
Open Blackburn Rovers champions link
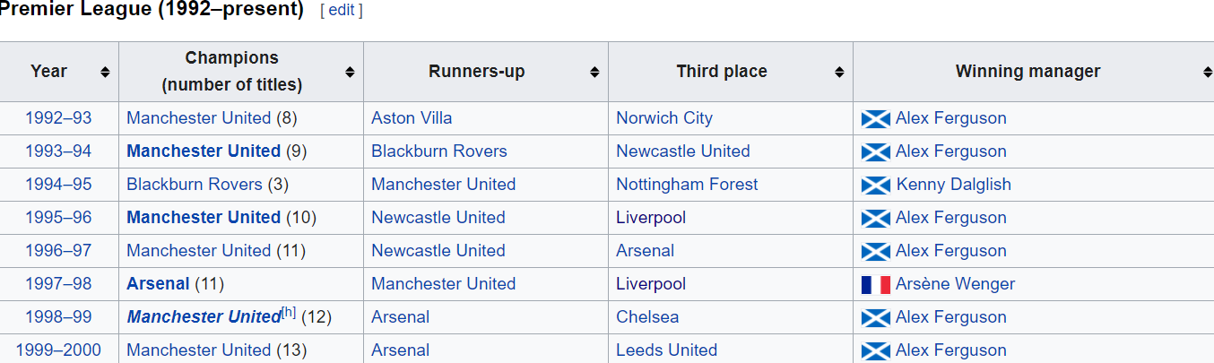point(195,185)
